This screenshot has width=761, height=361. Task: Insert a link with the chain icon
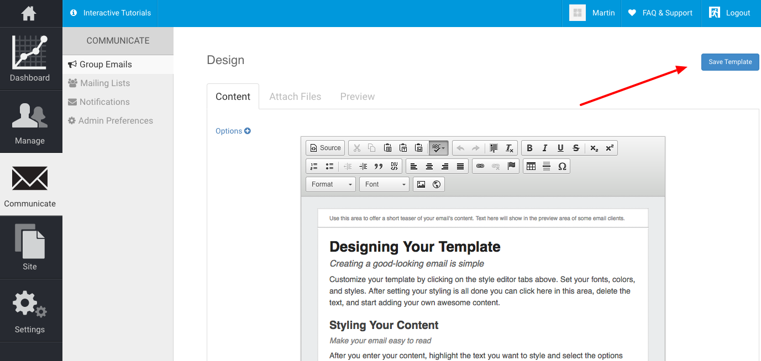click(x=480, y=166)
